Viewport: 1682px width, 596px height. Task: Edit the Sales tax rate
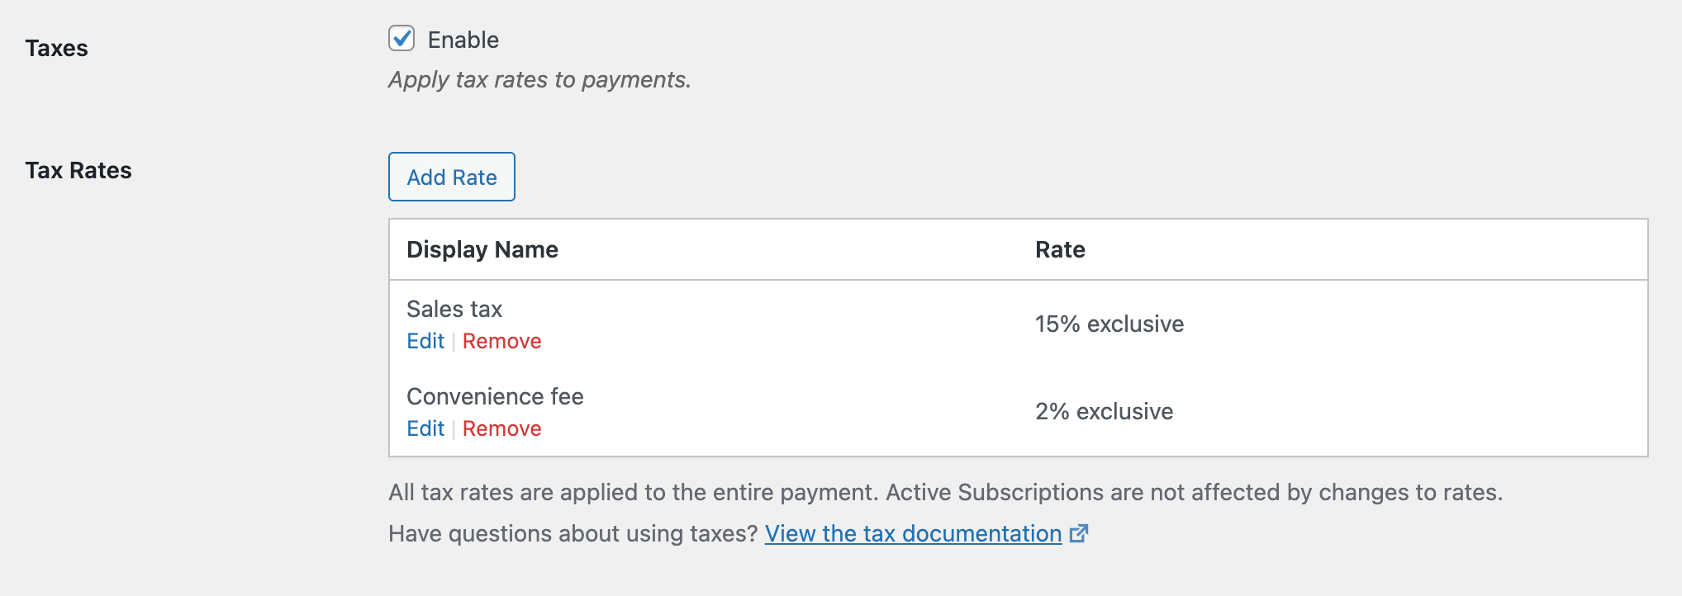pos(425,341)
